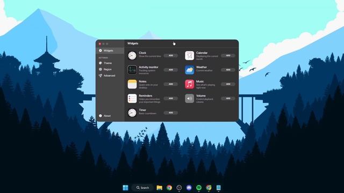Add the Calendar widget
Viewport: 344px width, 193px height.
coord(228,56)
